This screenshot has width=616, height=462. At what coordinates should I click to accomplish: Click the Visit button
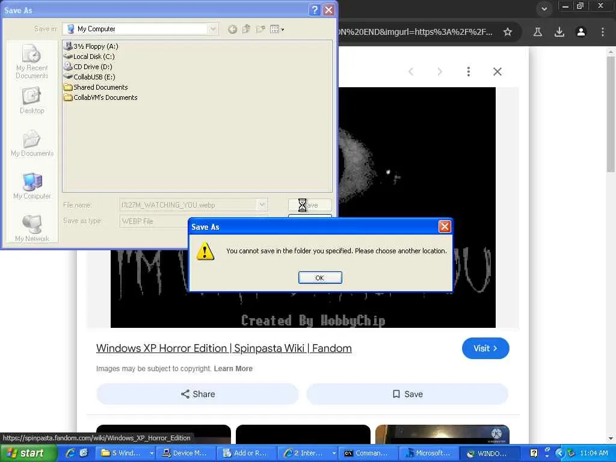(485, 348)
